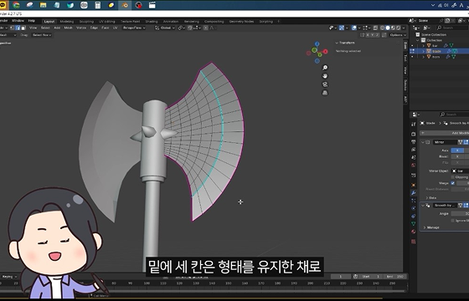The width and height of the screenshot is (469, 301).
Task: Switch to the Geometry Nodes workspace tab
Action: pyautogui.click(x=241, y=22)
